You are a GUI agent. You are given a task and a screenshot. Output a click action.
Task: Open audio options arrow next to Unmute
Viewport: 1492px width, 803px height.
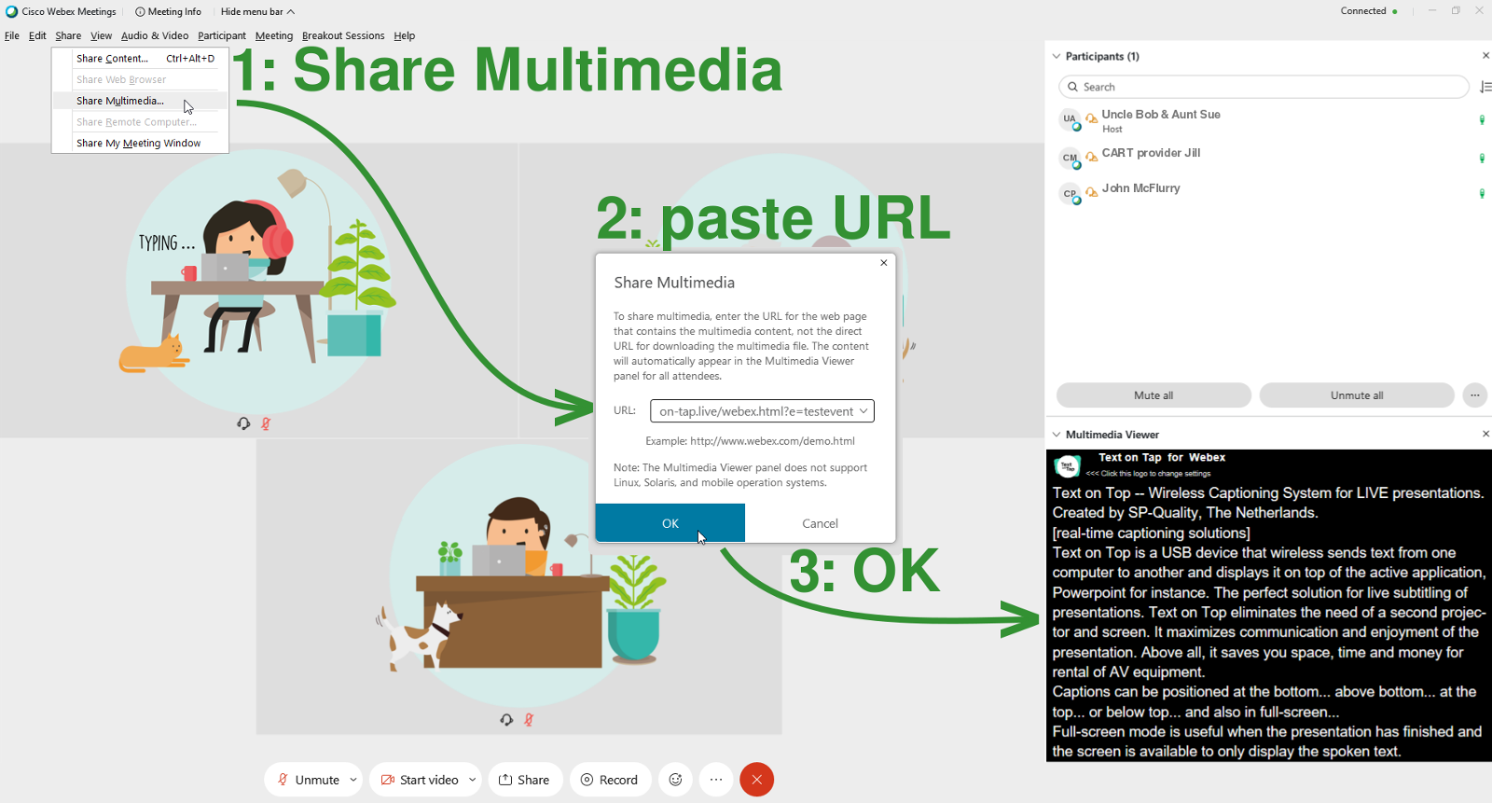click(353, 780)
